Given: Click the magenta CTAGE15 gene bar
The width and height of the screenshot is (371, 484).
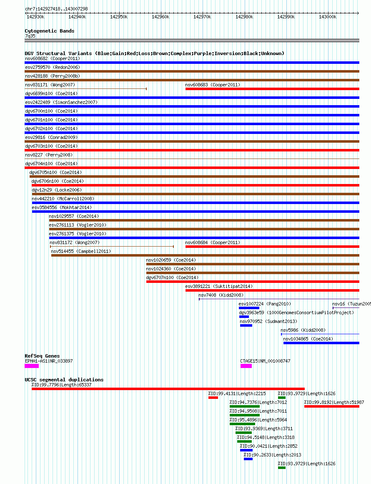Looking at the screenshot, I should (x=246, y=366).
